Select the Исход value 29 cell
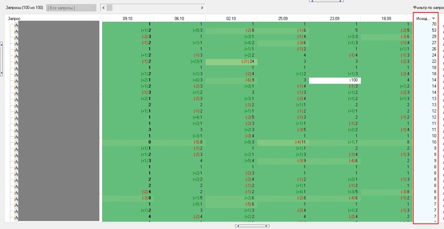 point(426,37)
